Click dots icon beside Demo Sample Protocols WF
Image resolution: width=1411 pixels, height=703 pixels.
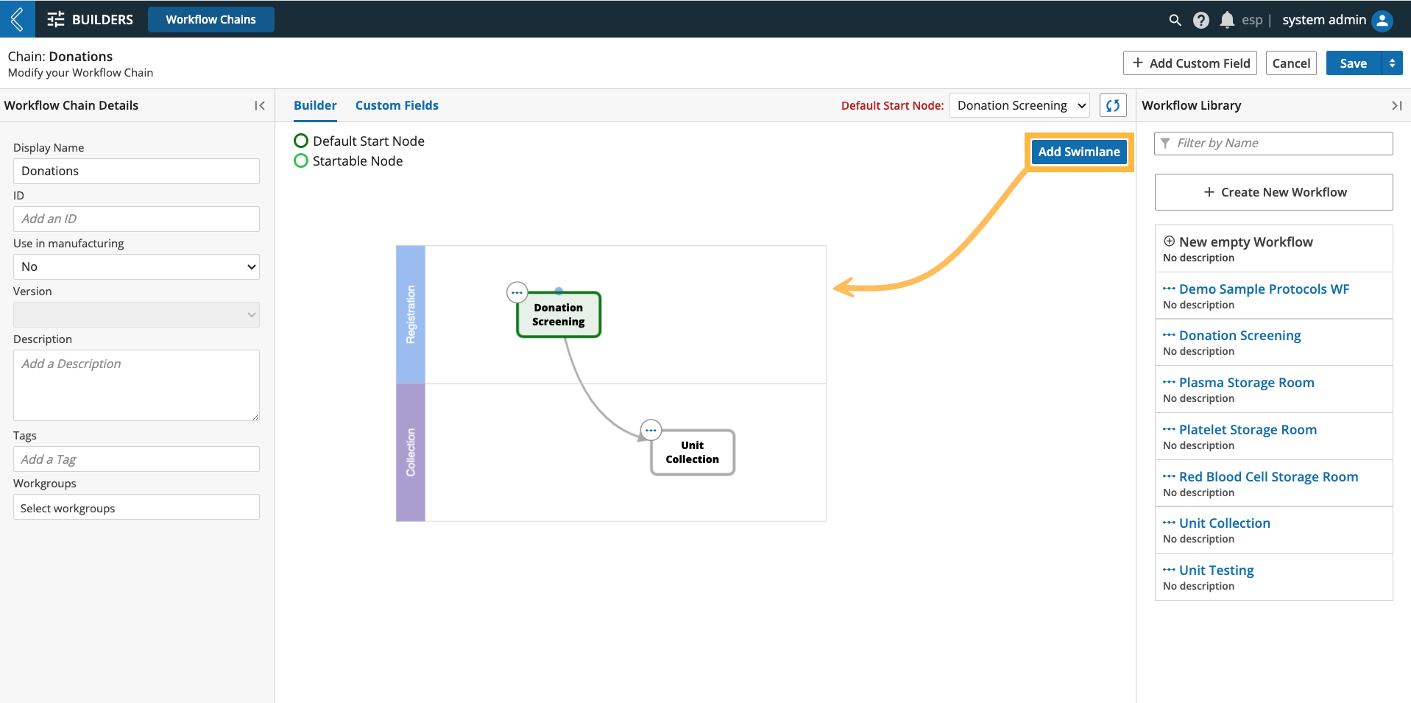pyautogui.click(x=1169, y=289)
